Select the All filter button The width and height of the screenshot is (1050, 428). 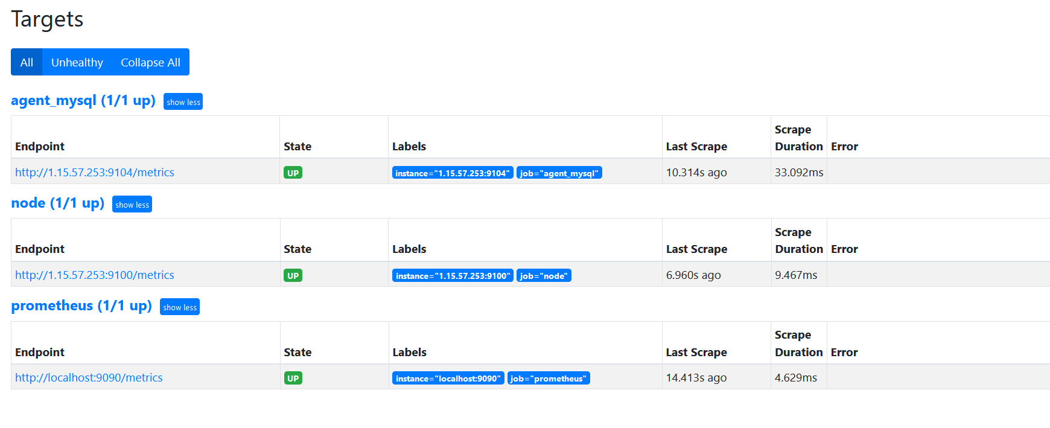(27, 62)
